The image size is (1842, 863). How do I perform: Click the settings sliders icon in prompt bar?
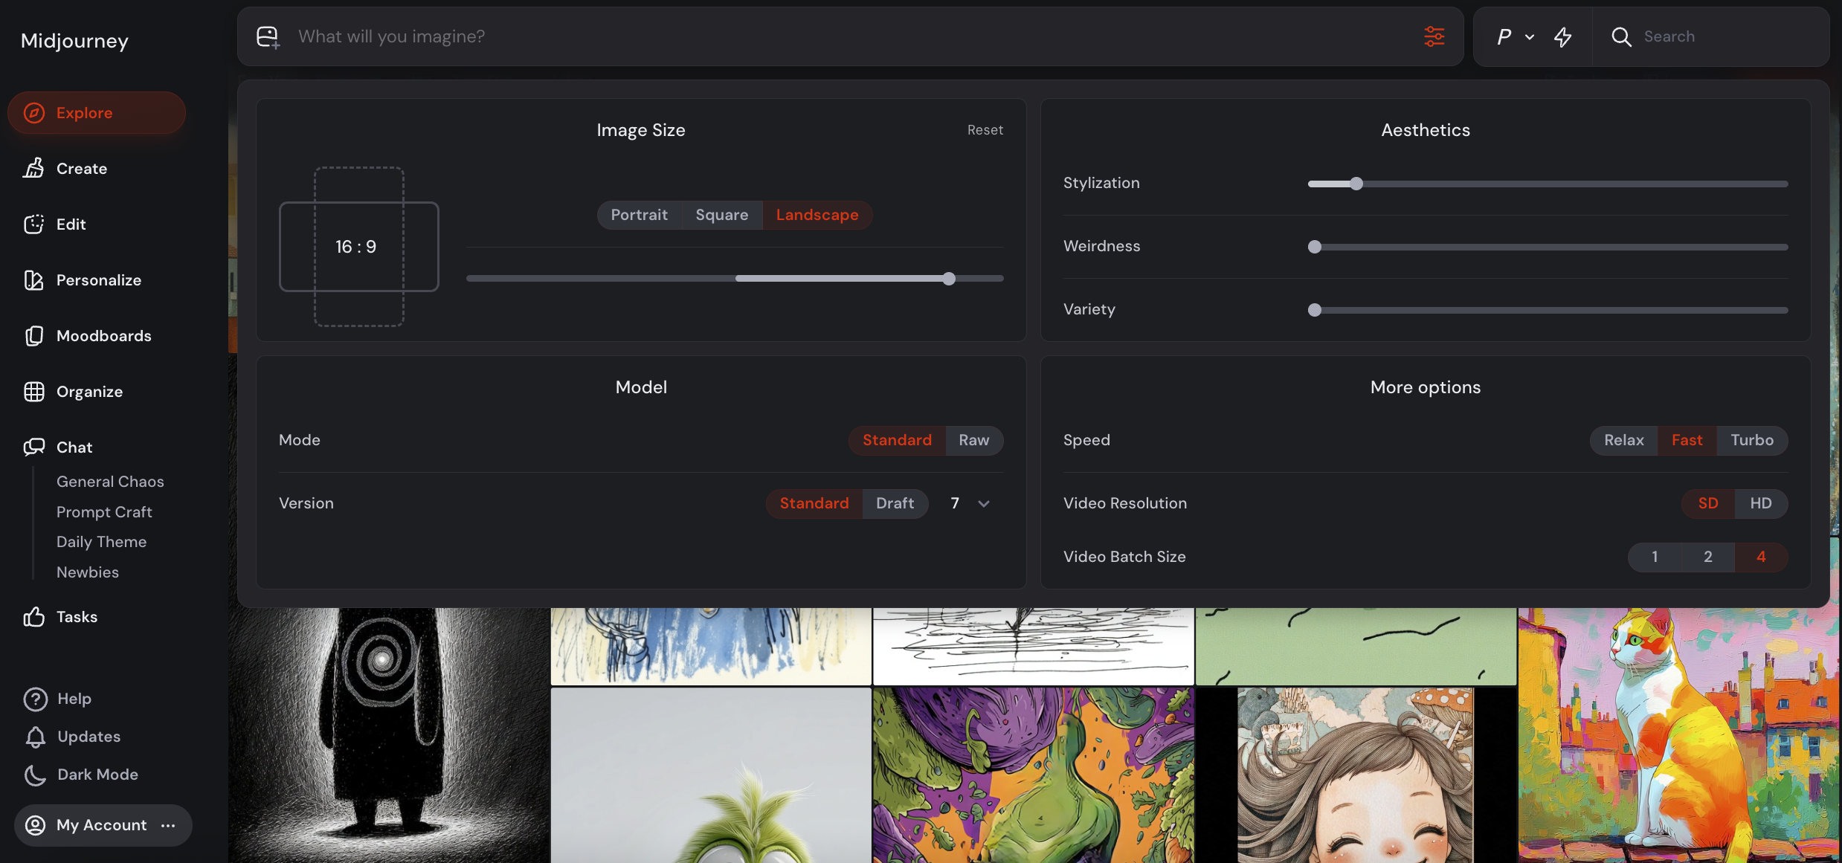[1434, 36]
